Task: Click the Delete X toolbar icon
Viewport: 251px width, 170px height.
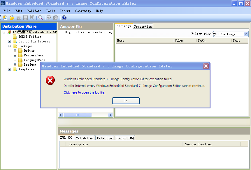Action: [32, 18]
